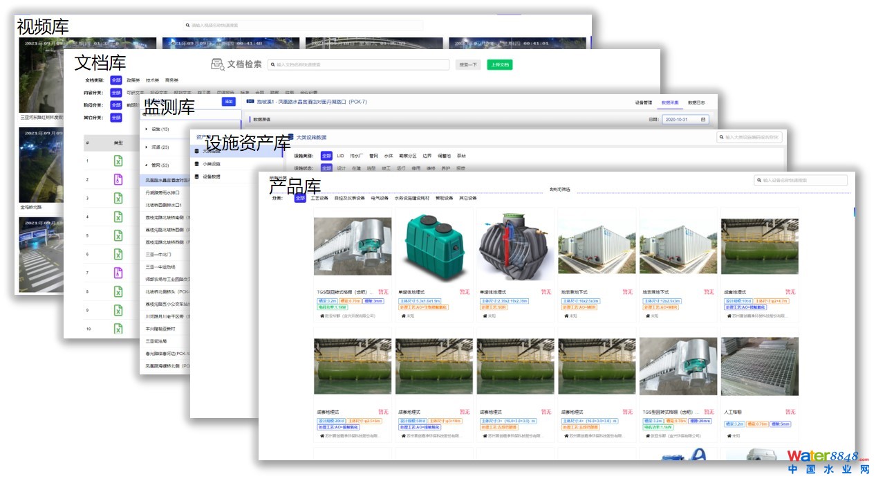
Task: Open calendar icon in the date field
Action: [703, 120]
